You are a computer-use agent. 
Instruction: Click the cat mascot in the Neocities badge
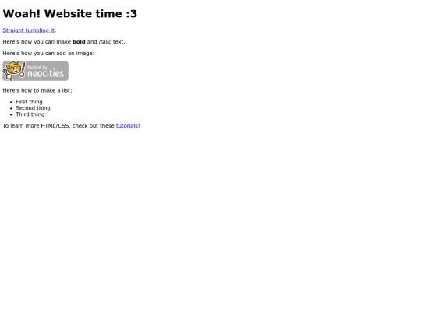pyautogui.click(x=14, y=71)
